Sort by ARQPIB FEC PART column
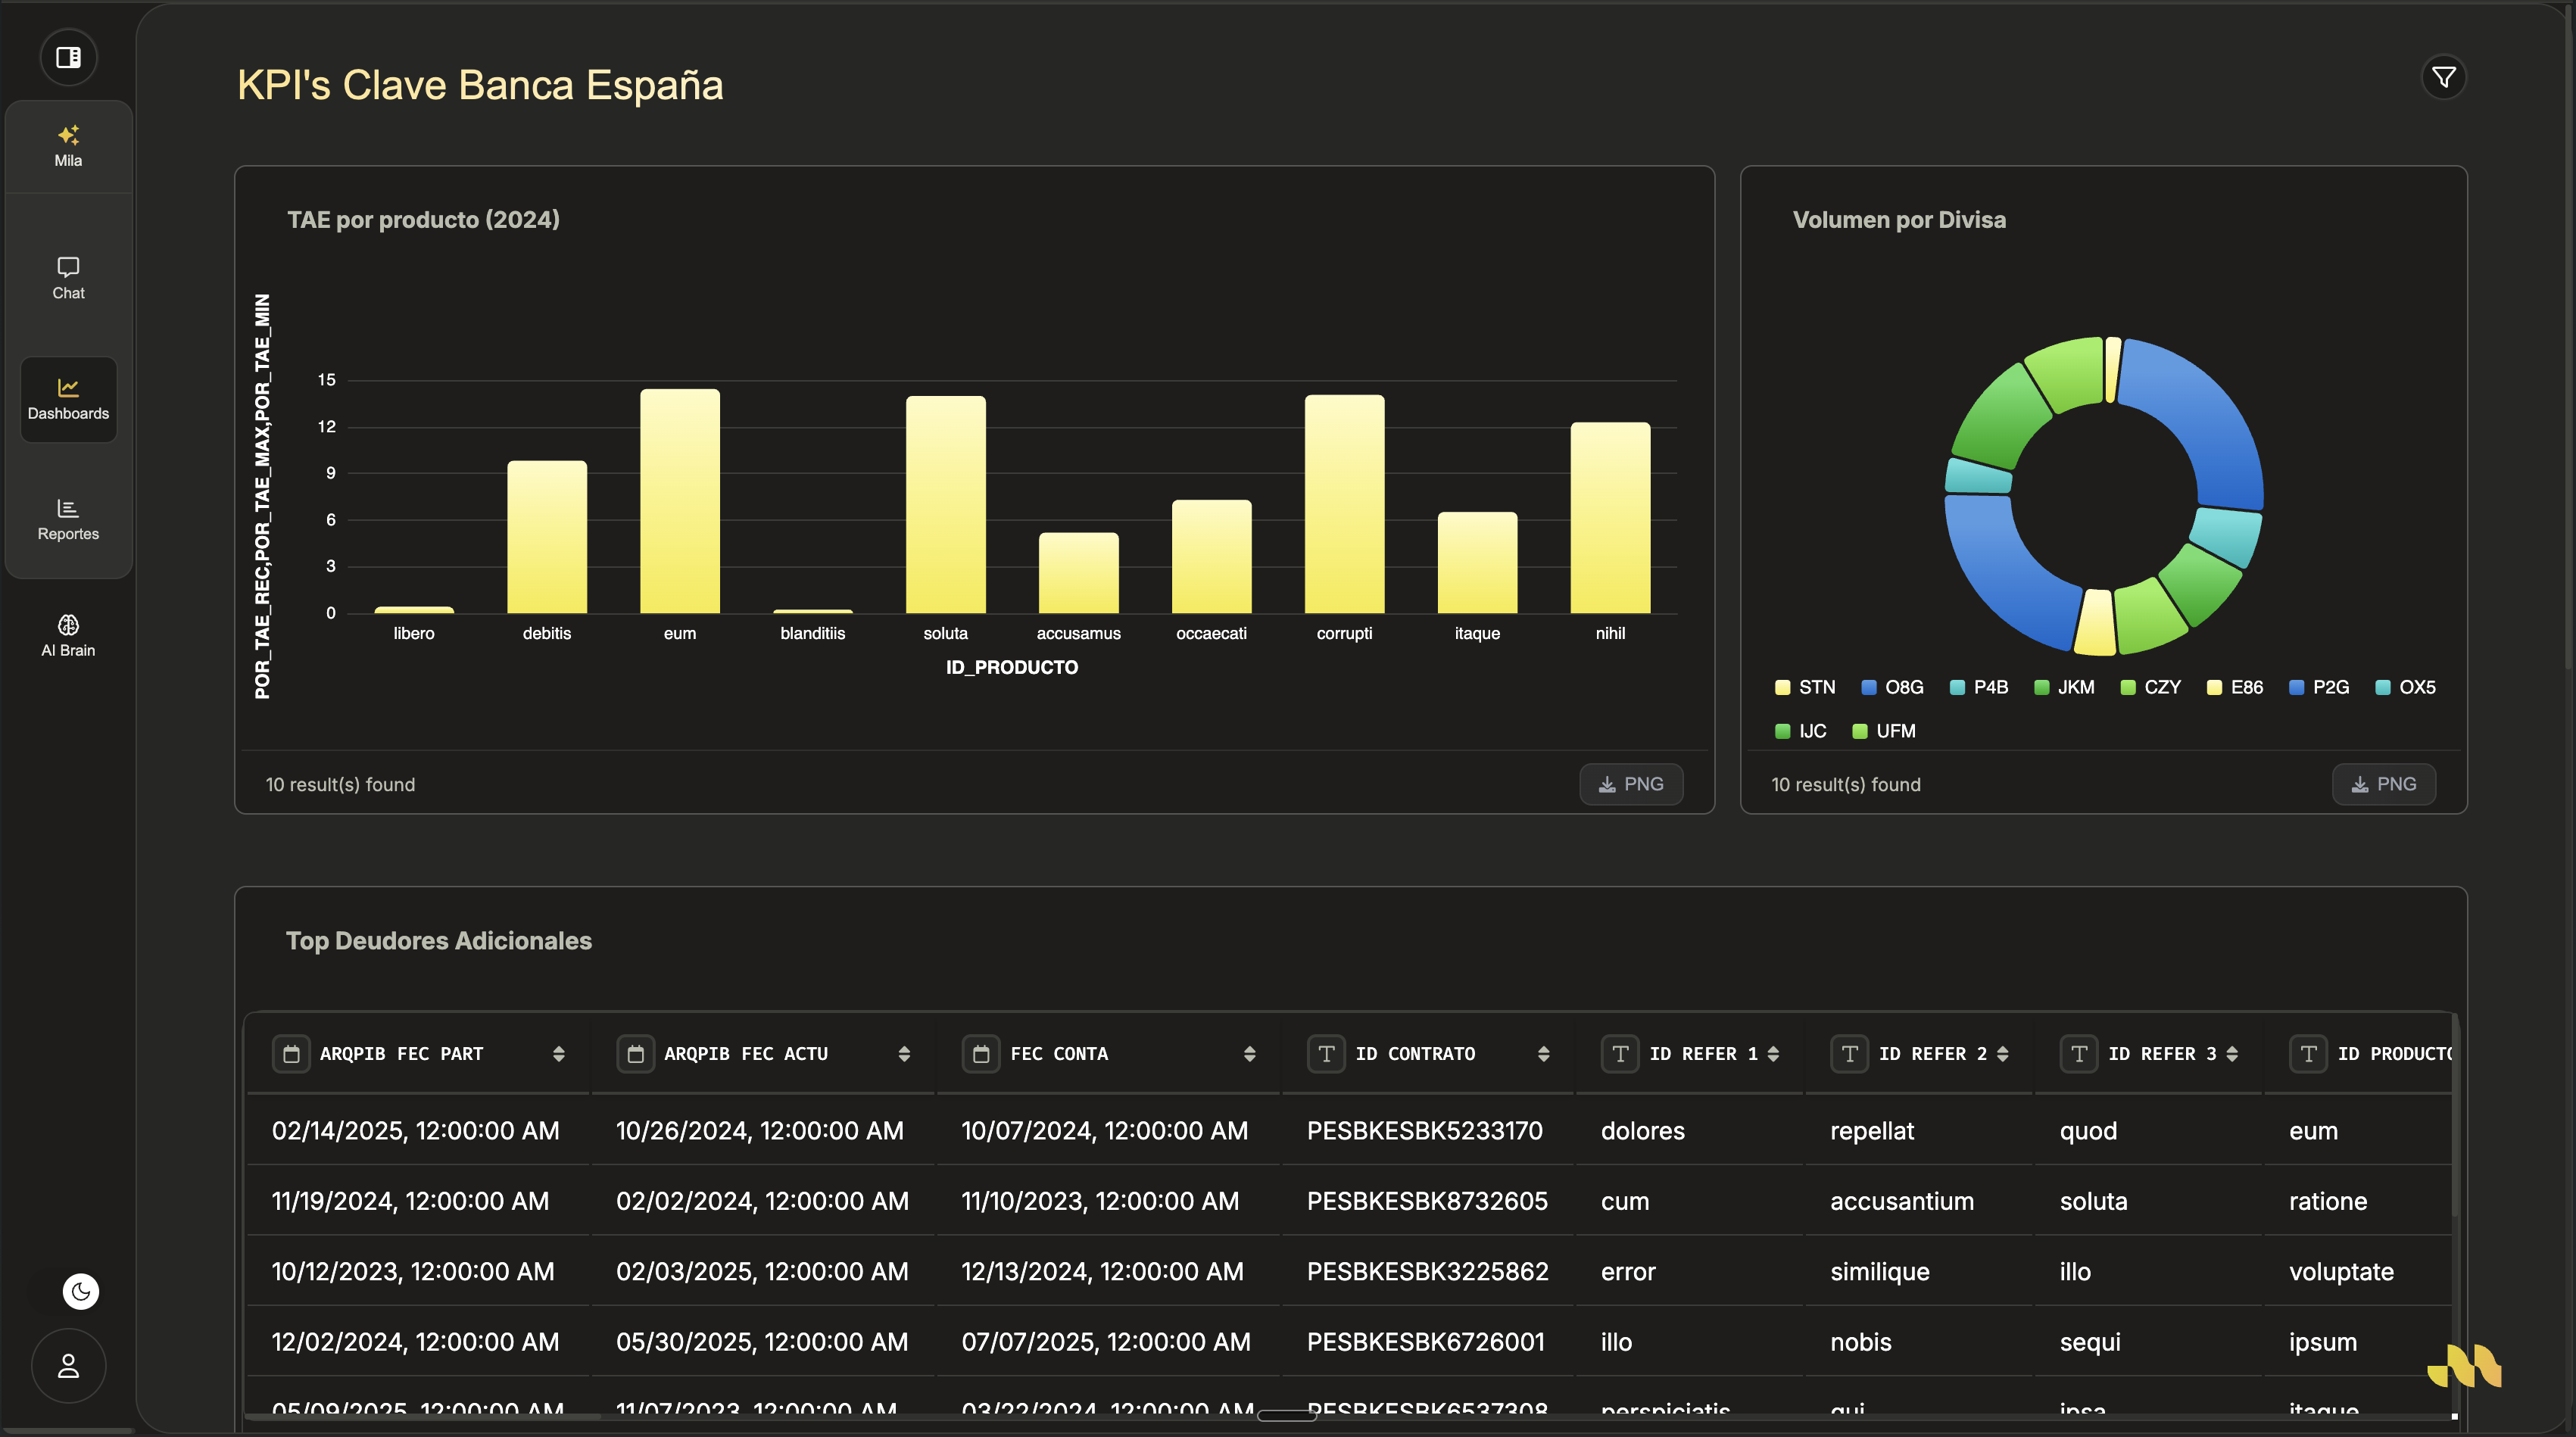This screenshot has width=2576, height=1437. click(558, 1054)
